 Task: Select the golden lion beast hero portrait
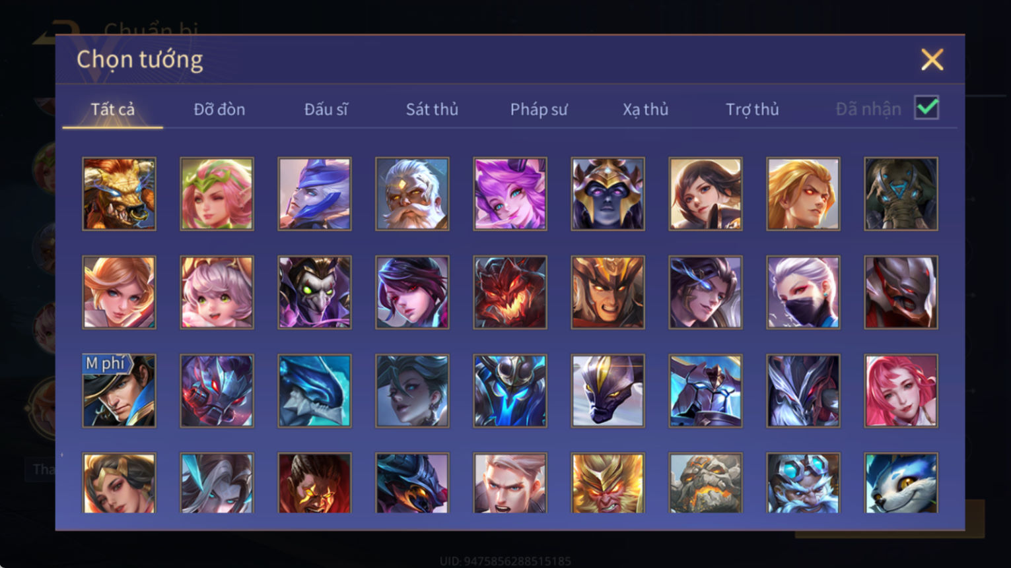[119, 194]
